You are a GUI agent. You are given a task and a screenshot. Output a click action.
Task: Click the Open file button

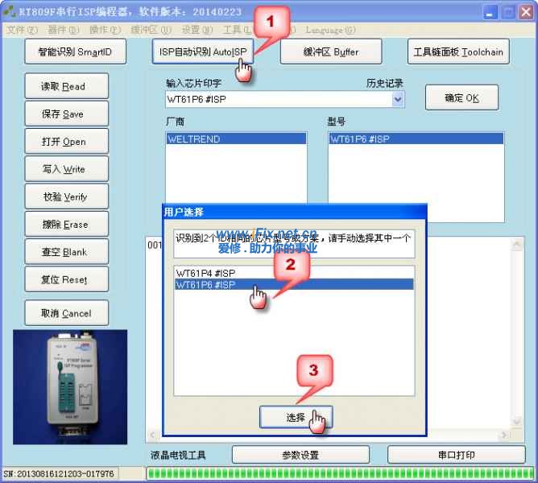(x=64, y=142)
